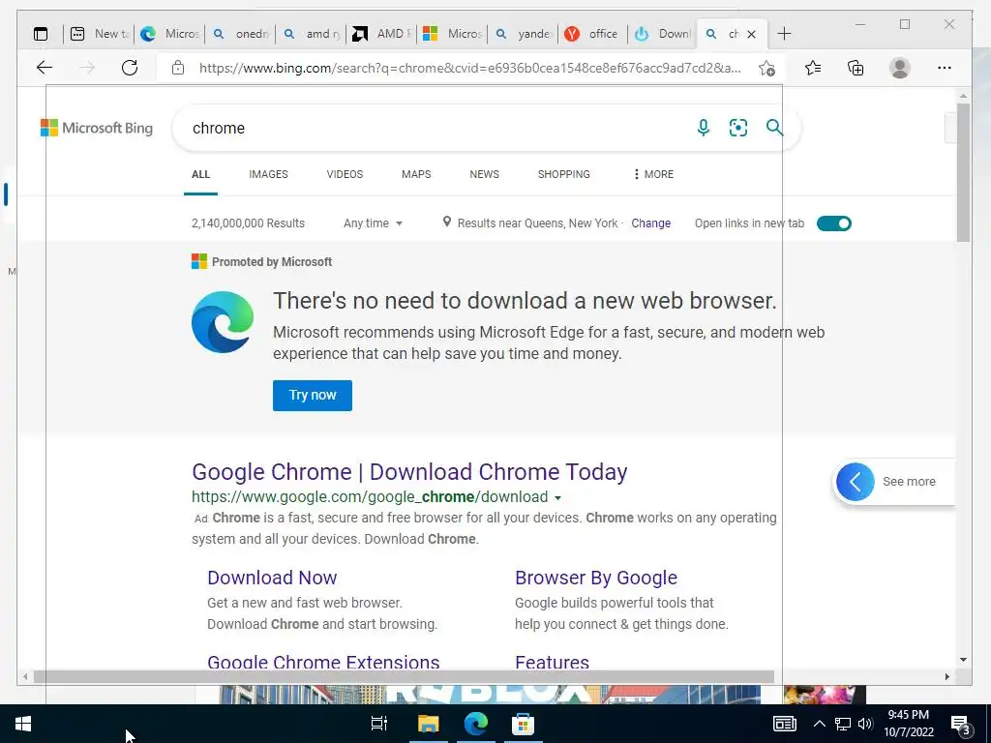Toggle Open links in new tab switch
This screenshot has width=991, height=743.
pyautogui.click(x=833, y=223)
